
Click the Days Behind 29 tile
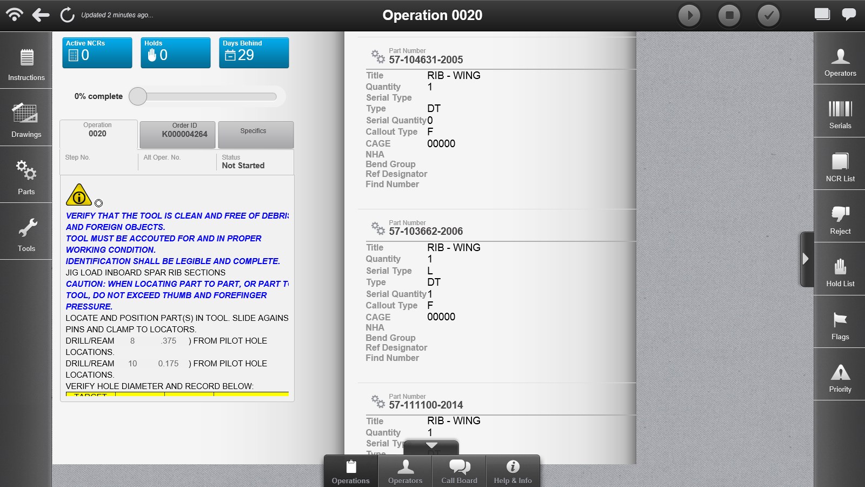254,52
